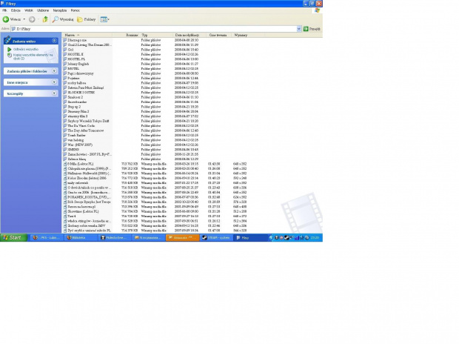The image size is (459, 344).
Task: Collapse the Zadania wideo panel
Action: point(54,41)
